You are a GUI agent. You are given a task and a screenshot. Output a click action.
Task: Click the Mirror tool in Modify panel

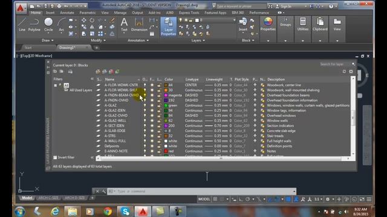(x=92, y=27)
